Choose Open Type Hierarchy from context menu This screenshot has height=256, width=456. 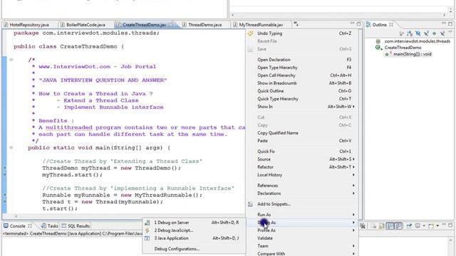coord(302,68)
